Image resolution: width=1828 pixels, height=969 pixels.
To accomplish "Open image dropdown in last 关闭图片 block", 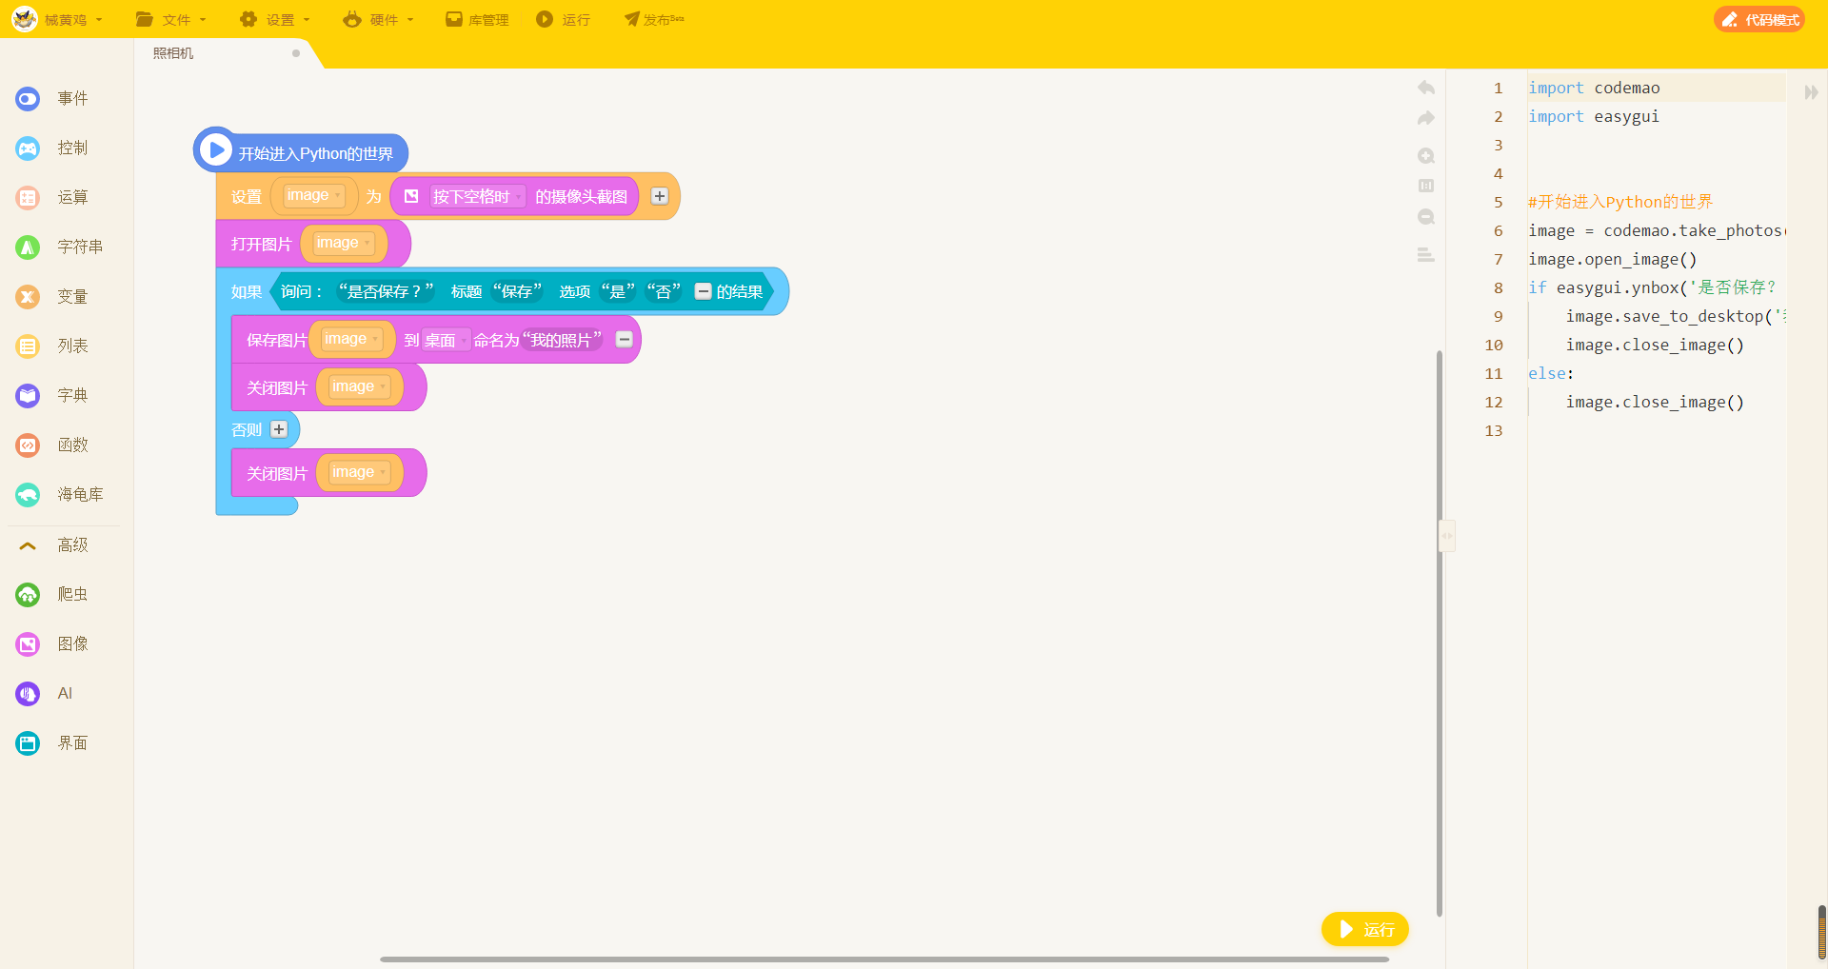I will [x=359, y=472].
